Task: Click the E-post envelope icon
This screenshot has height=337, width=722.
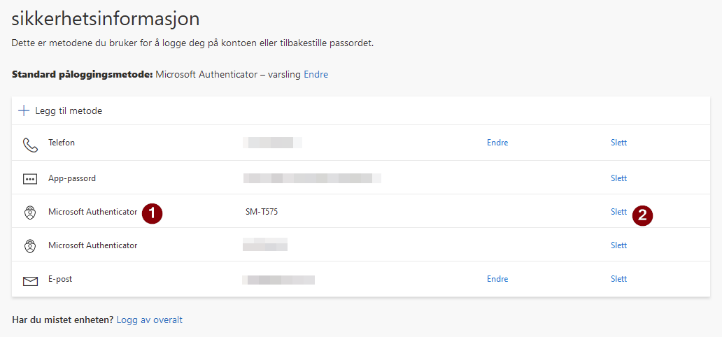Action: point(29,280)
